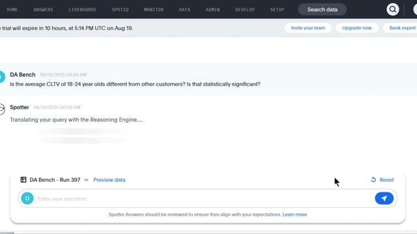Follow the Learn more link
This screenshot has width=417, height=234.
click(295, 214)
